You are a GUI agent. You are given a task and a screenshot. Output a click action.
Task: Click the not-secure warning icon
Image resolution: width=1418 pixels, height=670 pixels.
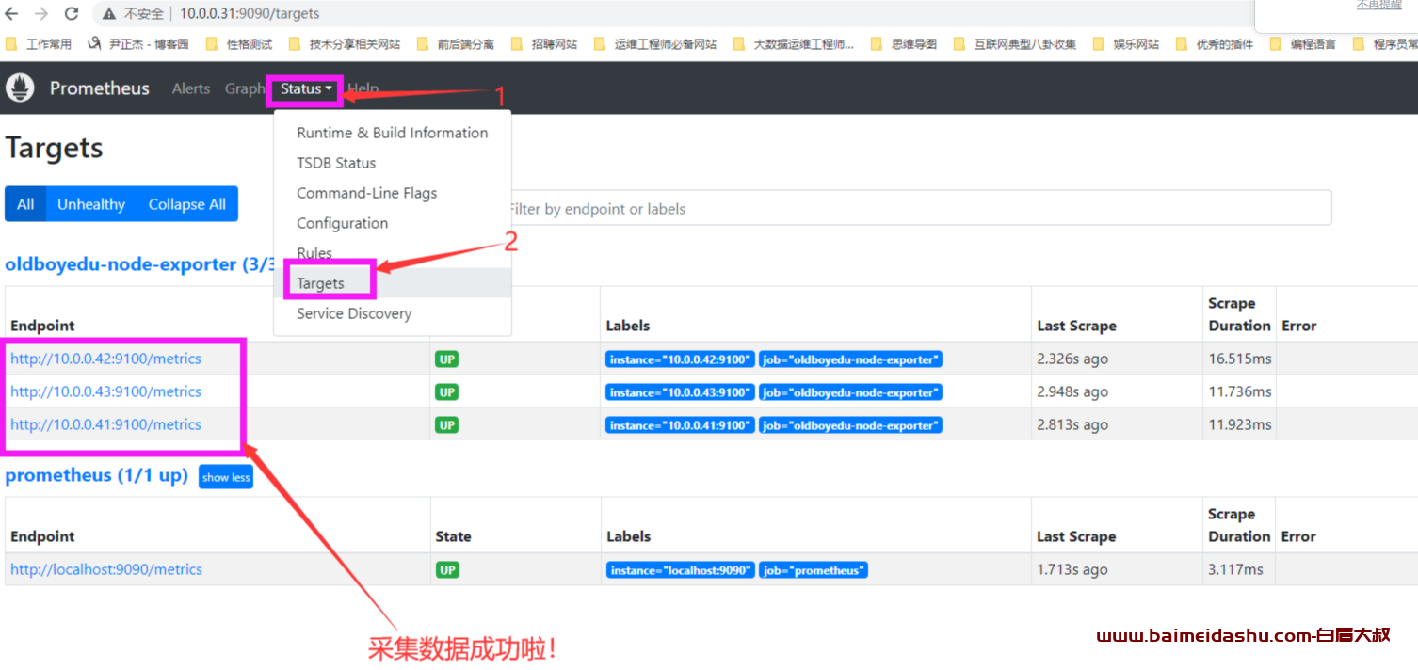point(109,13)
